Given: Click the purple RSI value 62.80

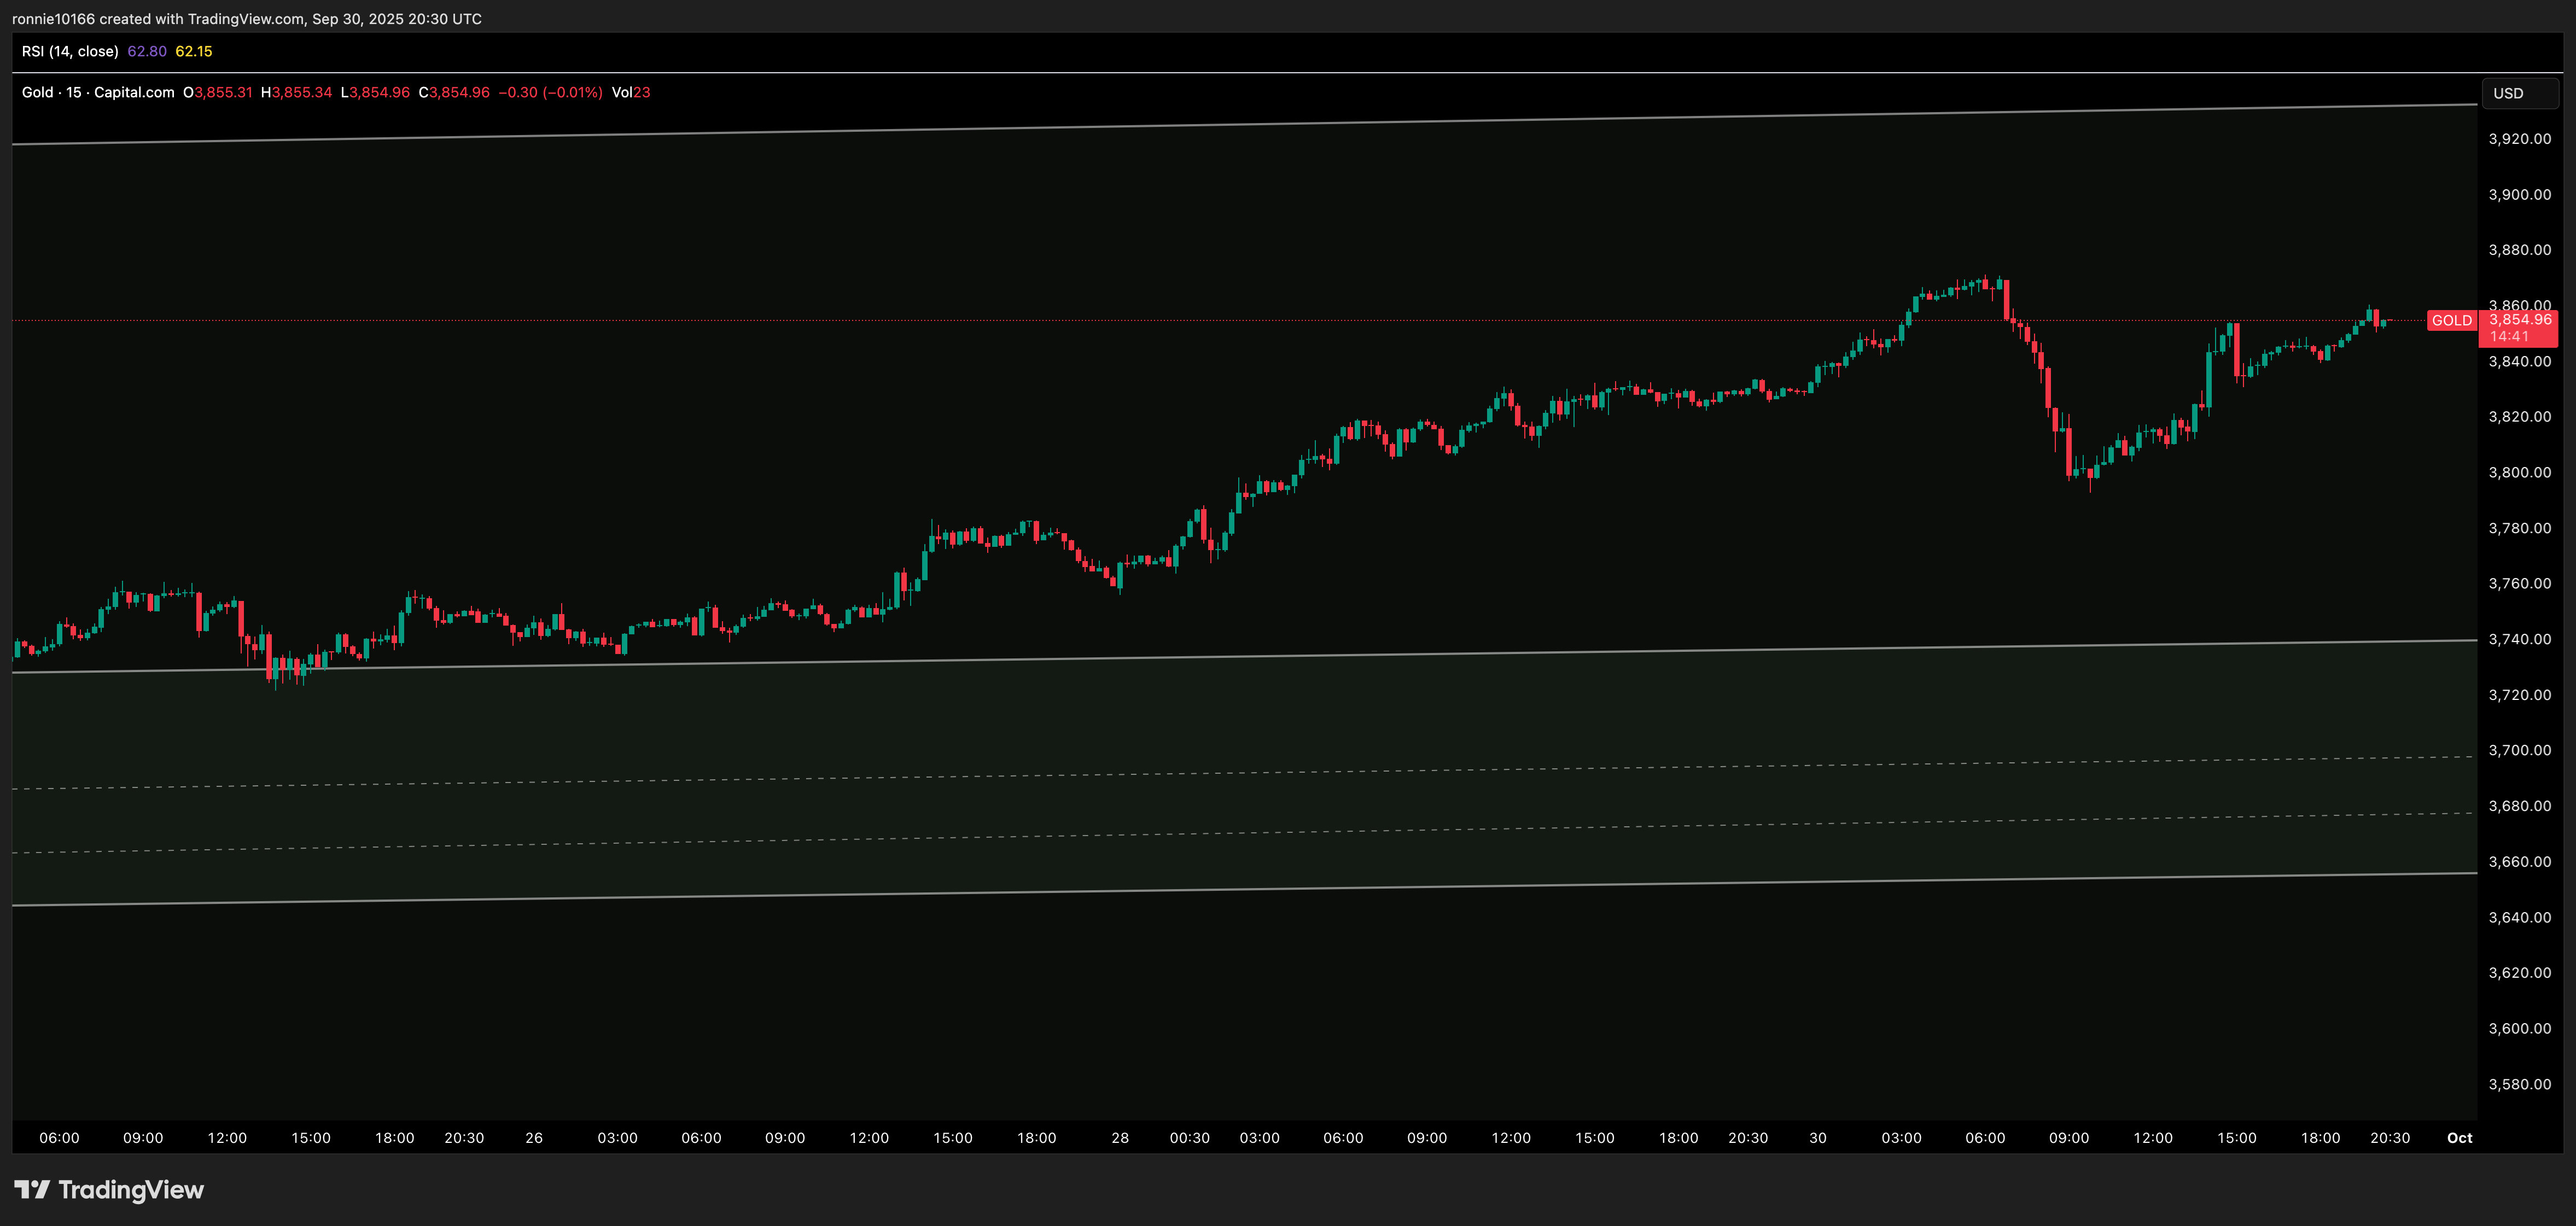Looking at the screenshot, I should (x=147, y=51).
